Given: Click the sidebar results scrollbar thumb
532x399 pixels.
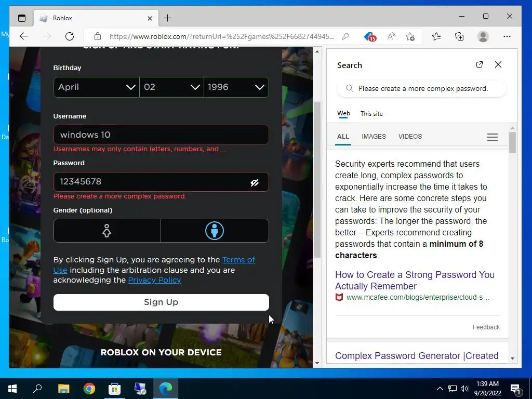Looking at the screenshot, I should tap(512, 142).
